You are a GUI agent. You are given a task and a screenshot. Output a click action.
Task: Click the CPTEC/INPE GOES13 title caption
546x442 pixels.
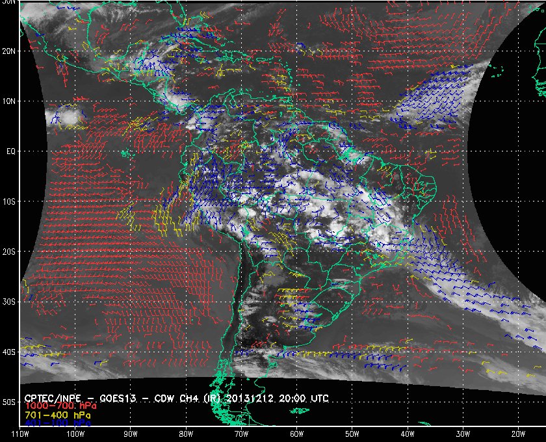point(177,398)
